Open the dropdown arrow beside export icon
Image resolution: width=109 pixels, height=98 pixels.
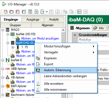(47, 12)
